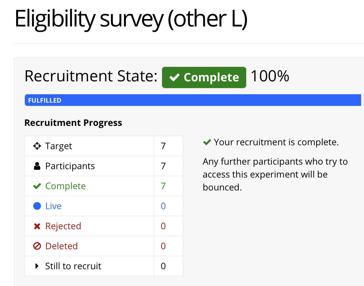Click the white checkmark inside Complete badge
Viewport: 364px width, 286px height.
tap(174, 77)
